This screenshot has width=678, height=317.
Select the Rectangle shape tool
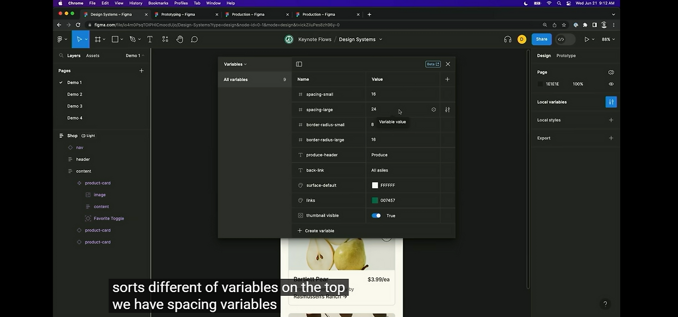coord(115,39)
